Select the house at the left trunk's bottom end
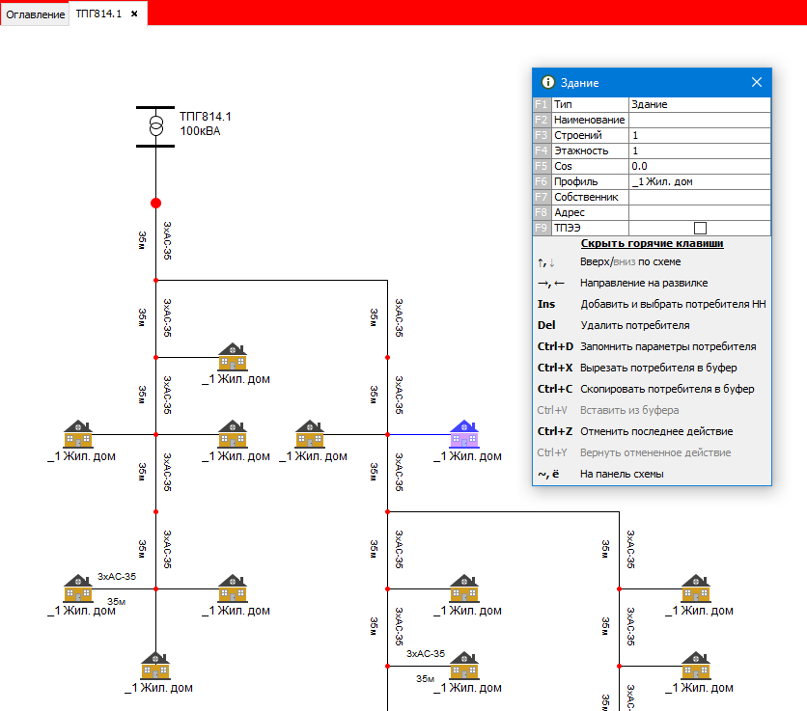 155,666
